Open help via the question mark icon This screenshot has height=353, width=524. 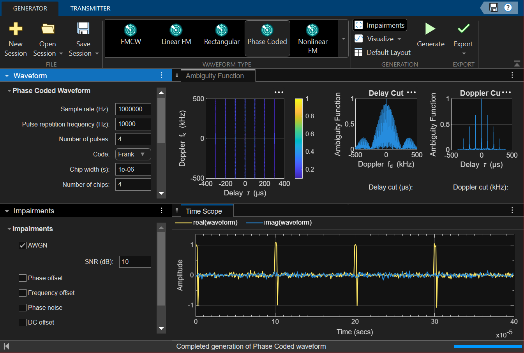508,7
